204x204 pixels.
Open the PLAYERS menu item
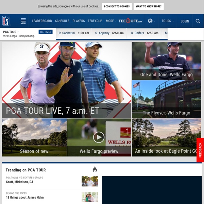click(x=79, y=21)
